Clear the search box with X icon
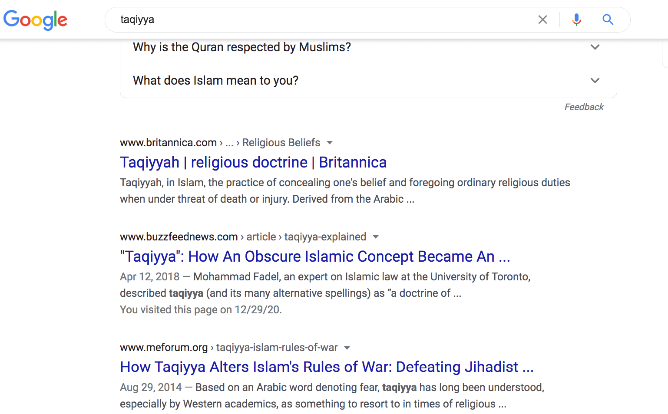The height and width of the screenshot is (414, 668). coord(542,20)
